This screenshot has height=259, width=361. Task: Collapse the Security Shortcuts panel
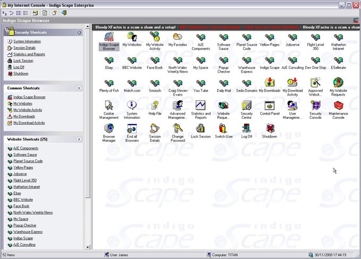[x=79, y=32]
